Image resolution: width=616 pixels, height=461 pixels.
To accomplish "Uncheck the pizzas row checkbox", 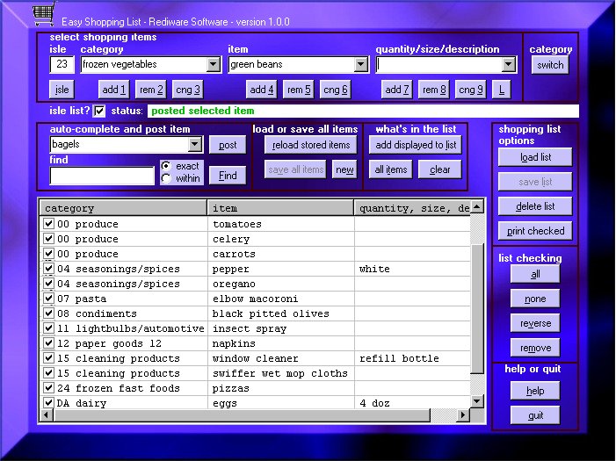I will pyautogui.click(x=48, y=387).
